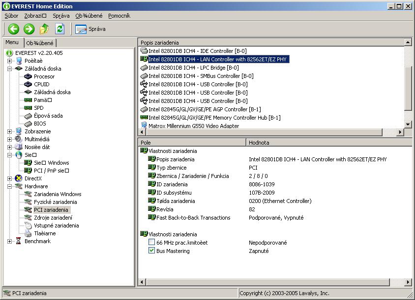Click the Up one level toolbar icon
This screenshot has width=415, height=300.
point(44,29)
